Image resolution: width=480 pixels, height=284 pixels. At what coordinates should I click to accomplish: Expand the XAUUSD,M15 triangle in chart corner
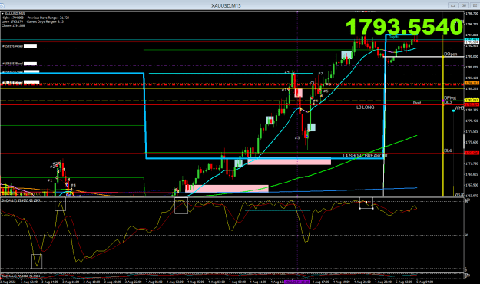2,14
